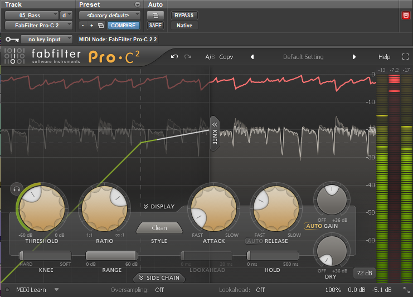This screenshot has height=297, width=413.
Task: Open the FabFilter Pro-C 2 plugin selector
Action: 38,25
